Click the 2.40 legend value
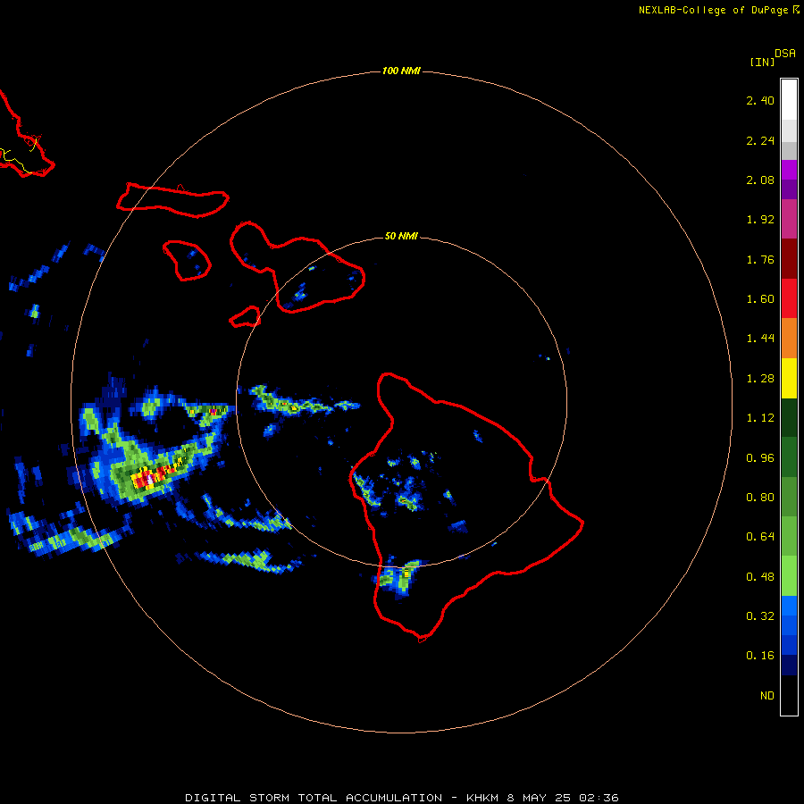The width and height of the screenshot is (804, 804). pos(760,100)
